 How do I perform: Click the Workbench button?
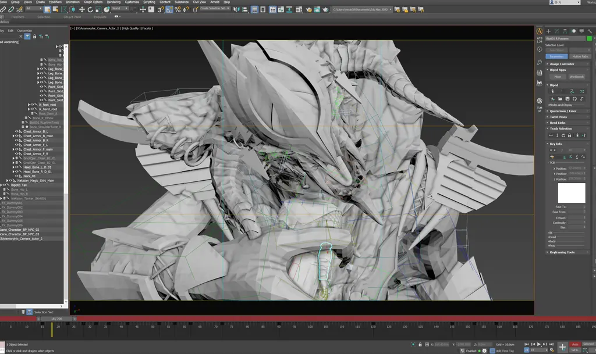pyautogui.click(x=577, y=77)
